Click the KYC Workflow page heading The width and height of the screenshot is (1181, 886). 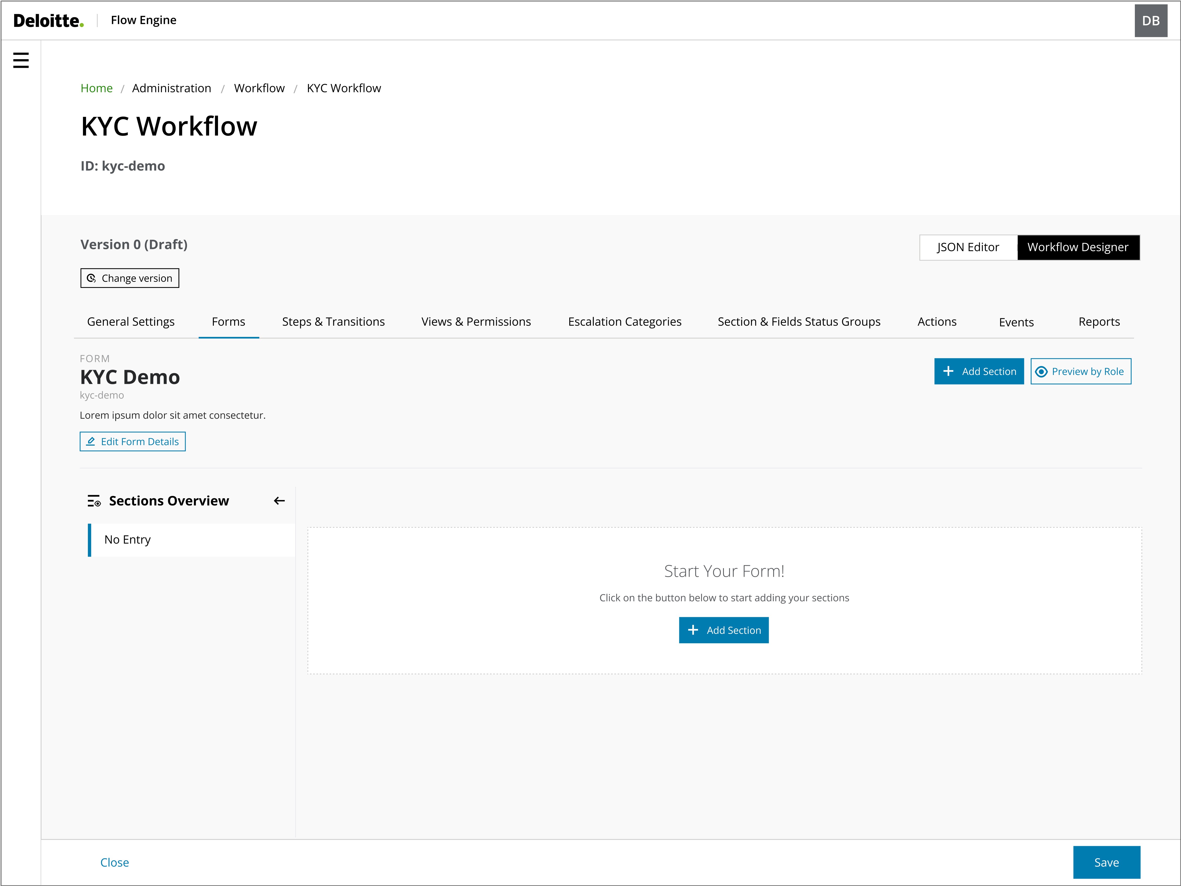point(169,126)
